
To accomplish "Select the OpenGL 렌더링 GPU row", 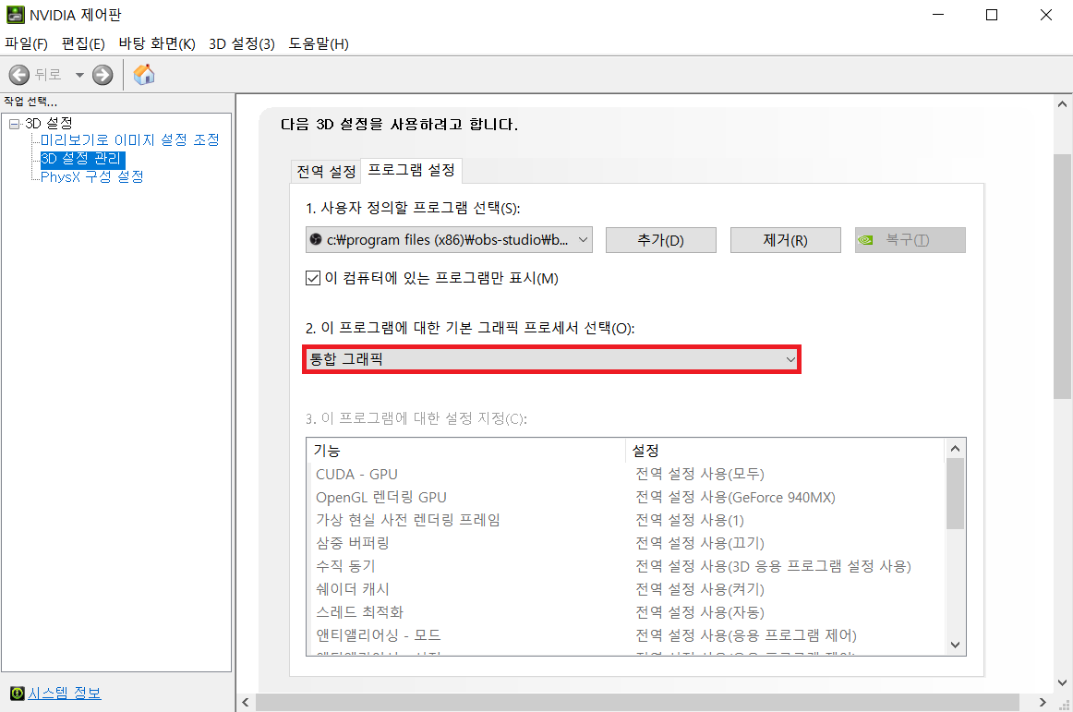I will pos(626,498).
